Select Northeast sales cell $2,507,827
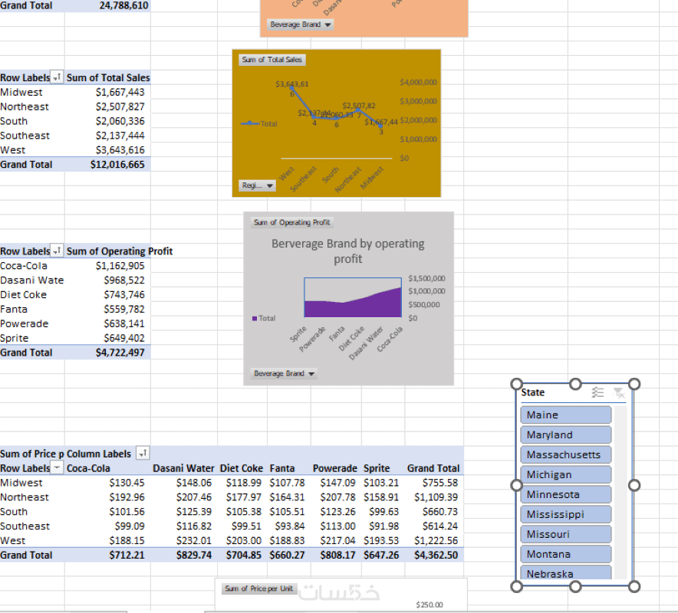This screenshot has width=678, height=613. 107,107
